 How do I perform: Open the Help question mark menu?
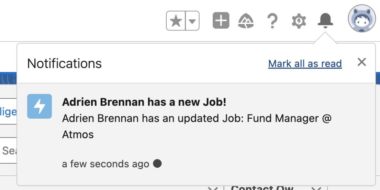click(272, 21)
